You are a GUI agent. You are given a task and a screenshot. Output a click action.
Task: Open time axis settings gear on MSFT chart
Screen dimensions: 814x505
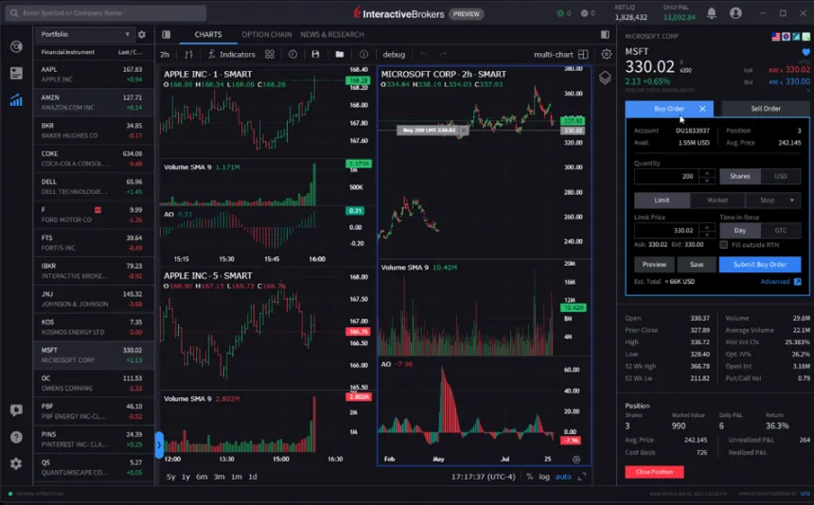(575, 460)
